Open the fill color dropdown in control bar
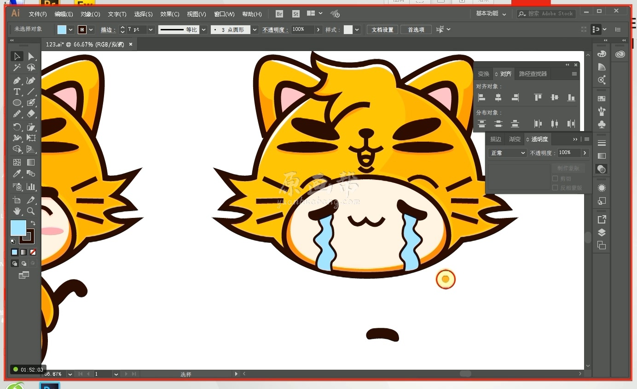This screenshot has height=389, width=637. click(x=71, y=29)
